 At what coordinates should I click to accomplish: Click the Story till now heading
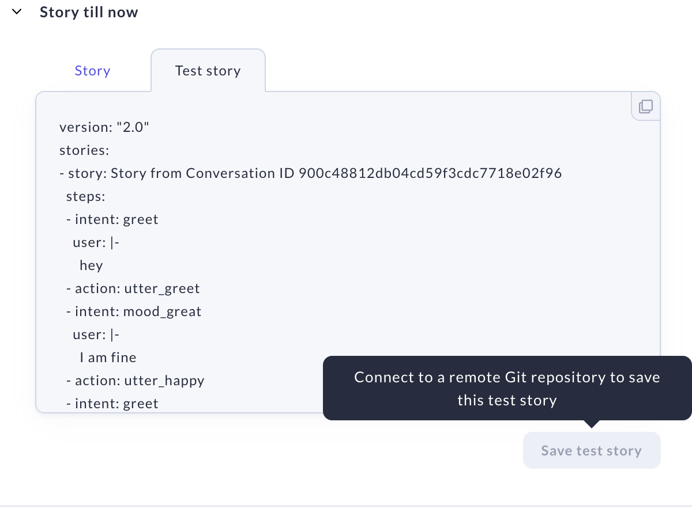click(89, 12)
